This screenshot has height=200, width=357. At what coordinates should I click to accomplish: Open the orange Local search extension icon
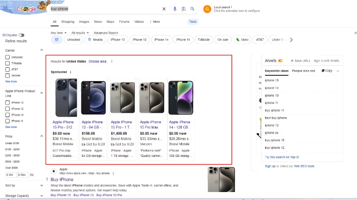[207, 9]
